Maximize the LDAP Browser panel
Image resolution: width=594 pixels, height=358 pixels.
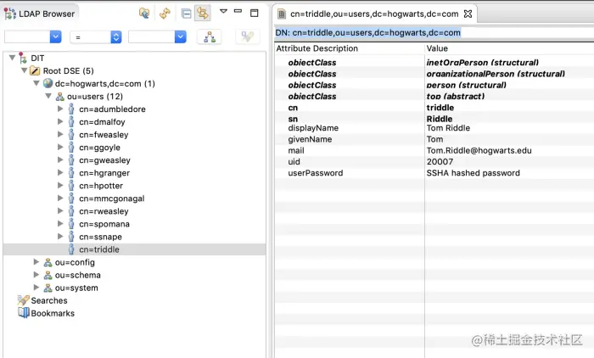coord(255,13)
